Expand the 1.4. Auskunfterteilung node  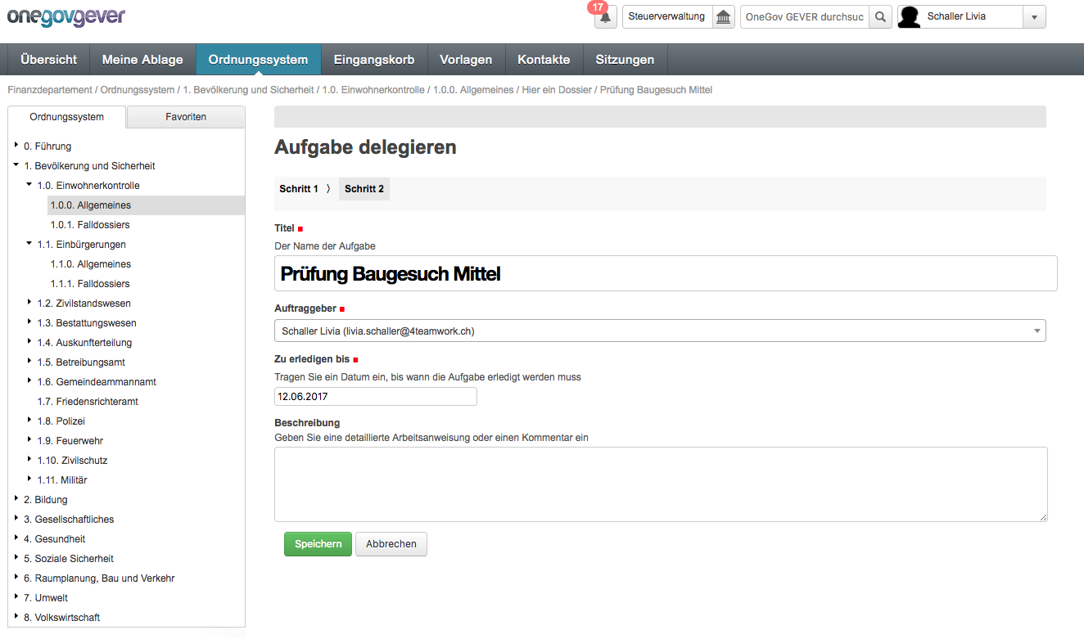29,342
